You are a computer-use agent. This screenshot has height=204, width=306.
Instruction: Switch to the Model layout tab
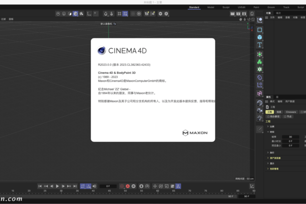pos(211,7)
